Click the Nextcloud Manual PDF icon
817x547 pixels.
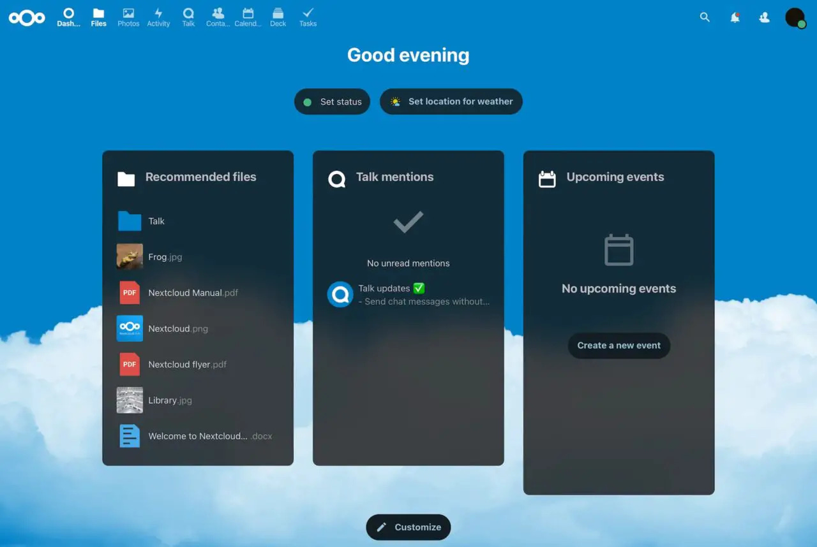[130, 293]
